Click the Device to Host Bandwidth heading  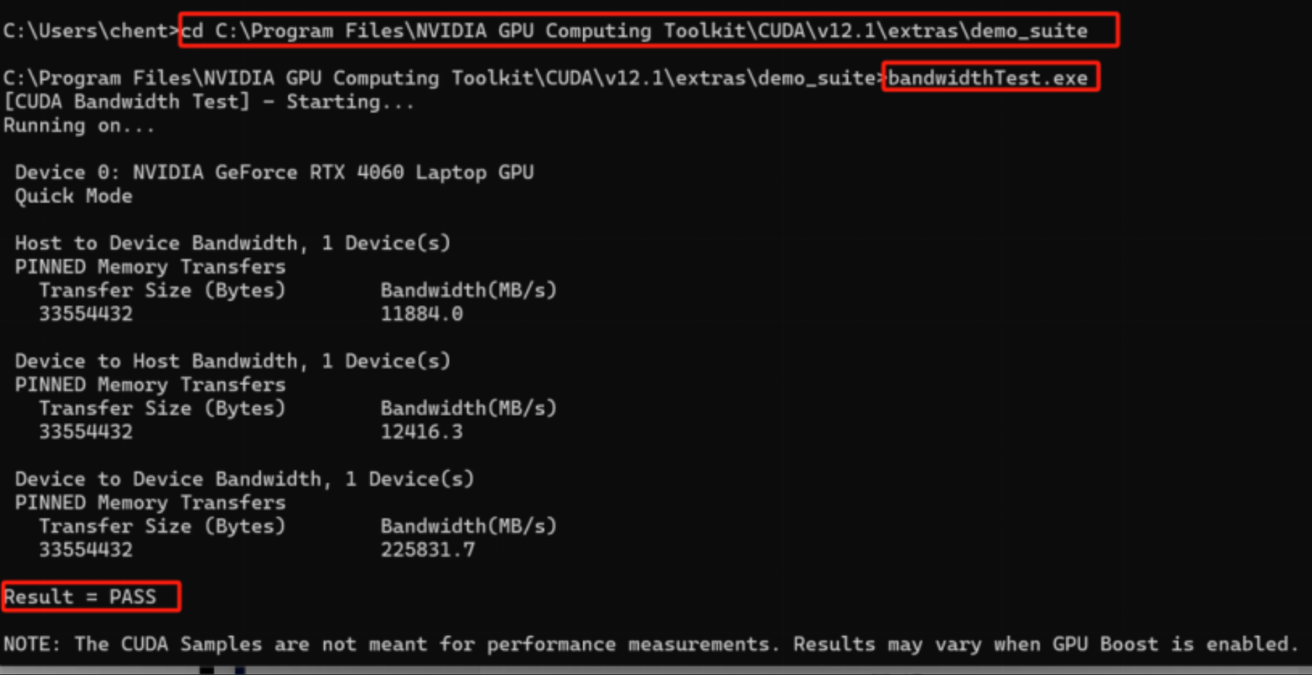coord(233,361)
